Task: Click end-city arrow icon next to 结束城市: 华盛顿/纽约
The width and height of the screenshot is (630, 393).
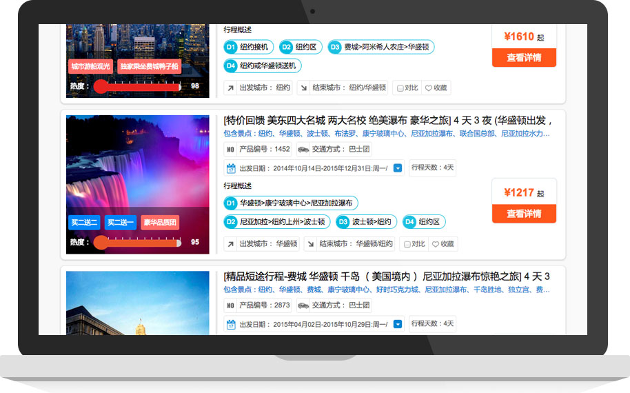Action: [x=311, y=244]
